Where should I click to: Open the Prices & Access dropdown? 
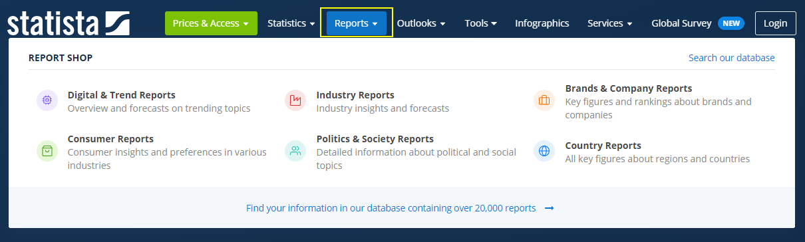pos(211,23)
